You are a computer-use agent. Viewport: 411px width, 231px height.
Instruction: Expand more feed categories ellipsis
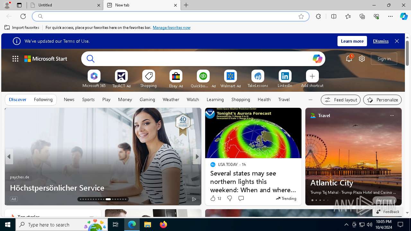pyautogui.click(x=310, y=100)
